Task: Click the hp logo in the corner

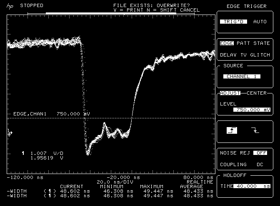Action: 10,6
